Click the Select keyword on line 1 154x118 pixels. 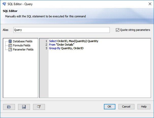(53, 41)
